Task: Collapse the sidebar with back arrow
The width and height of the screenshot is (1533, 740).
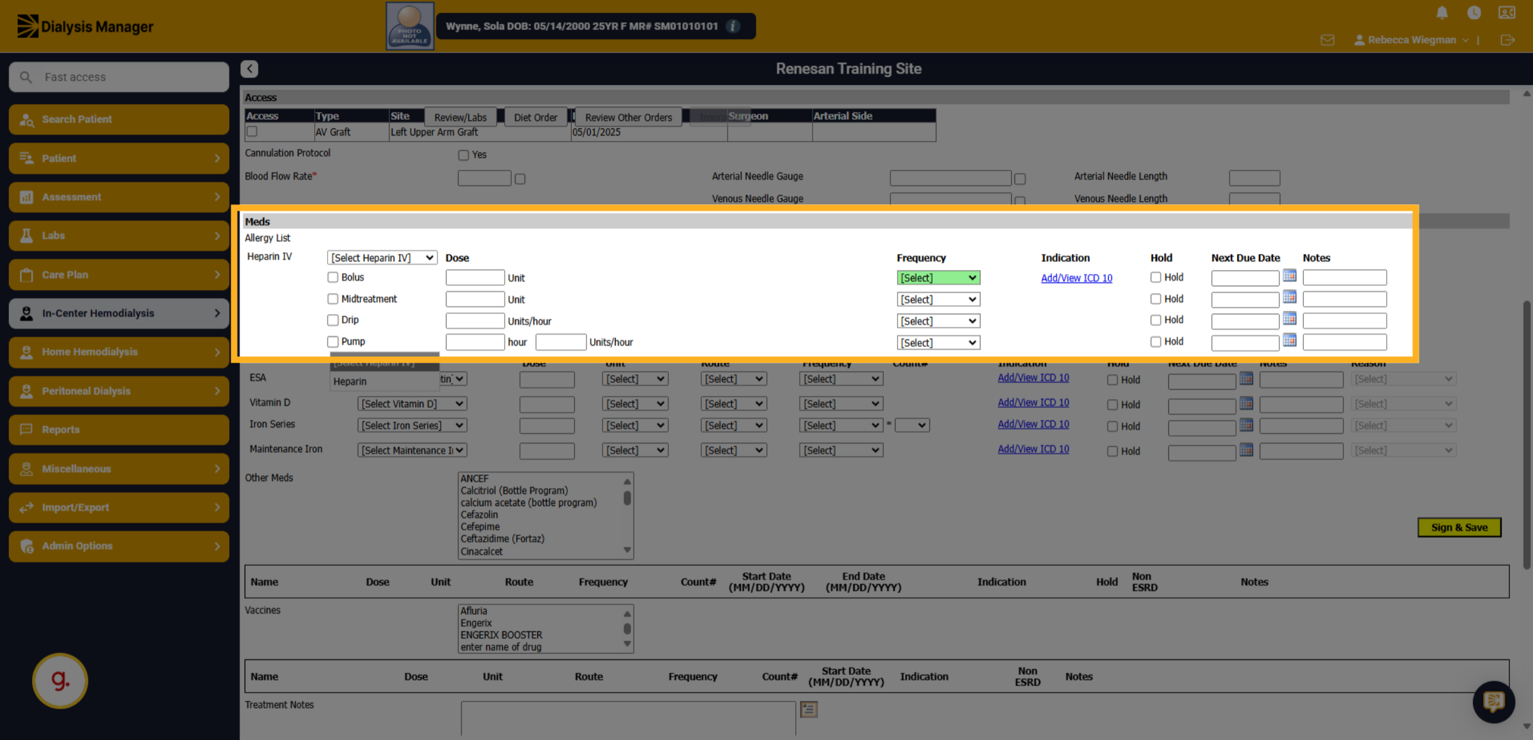Action: [x=250, y=69]
